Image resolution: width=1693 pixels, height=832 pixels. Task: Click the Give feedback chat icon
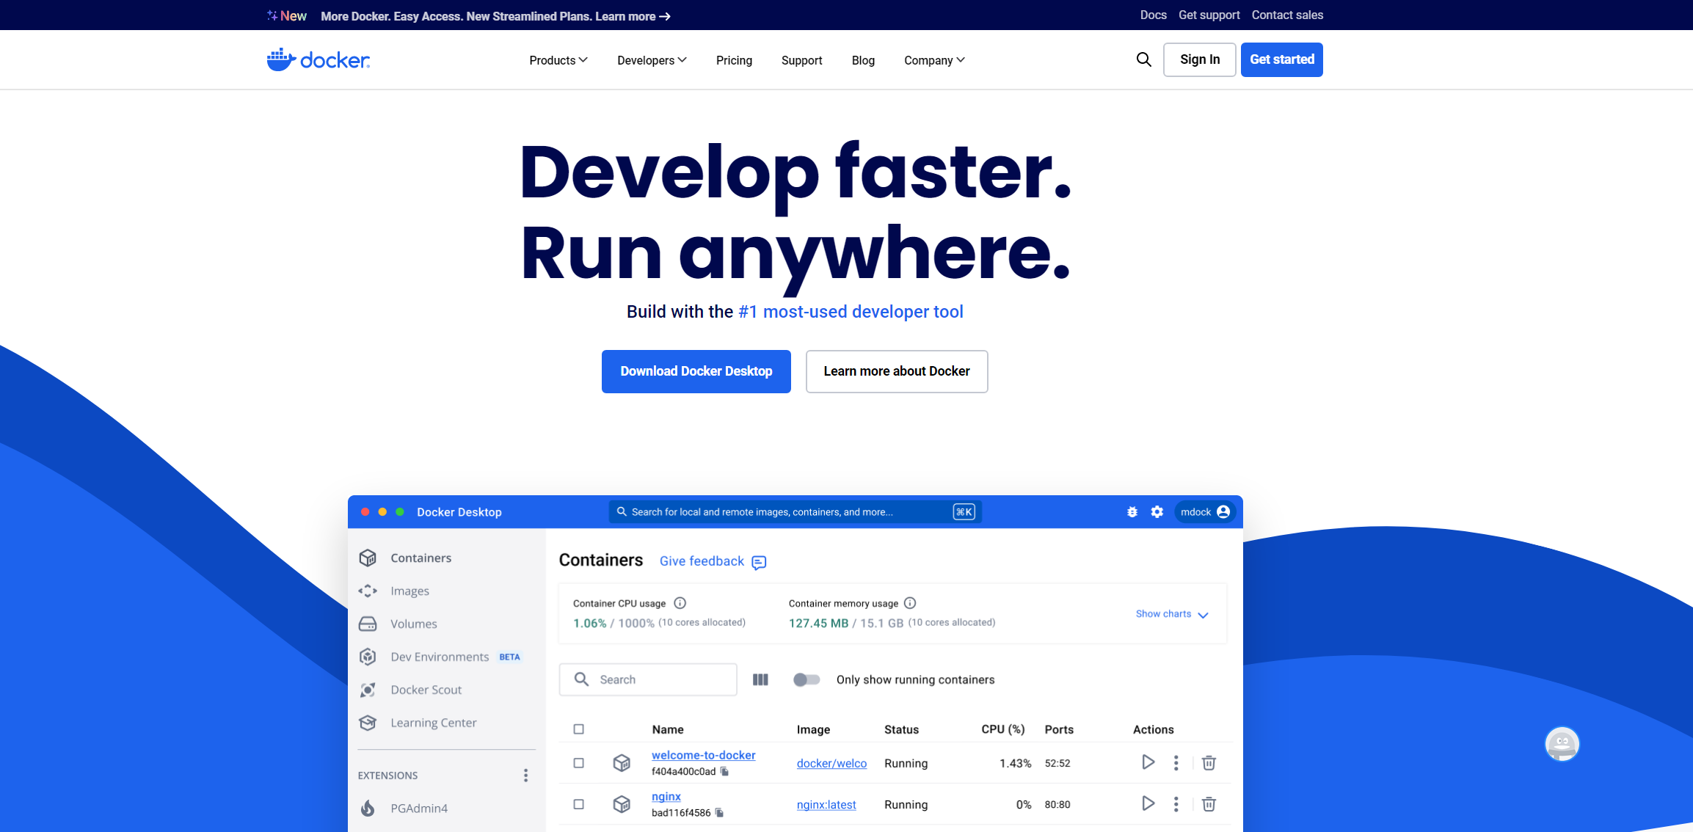[x=760, y=562]
